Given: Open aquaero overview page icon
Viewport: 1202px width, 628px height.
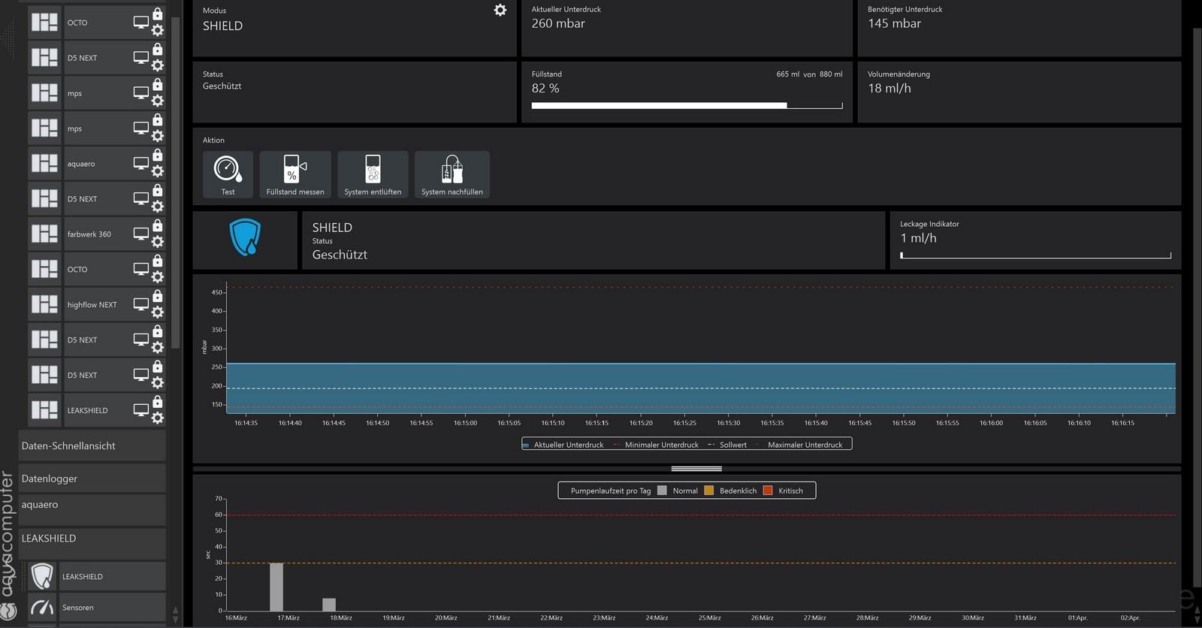Looking at the screenshot, I should (44, 164).
